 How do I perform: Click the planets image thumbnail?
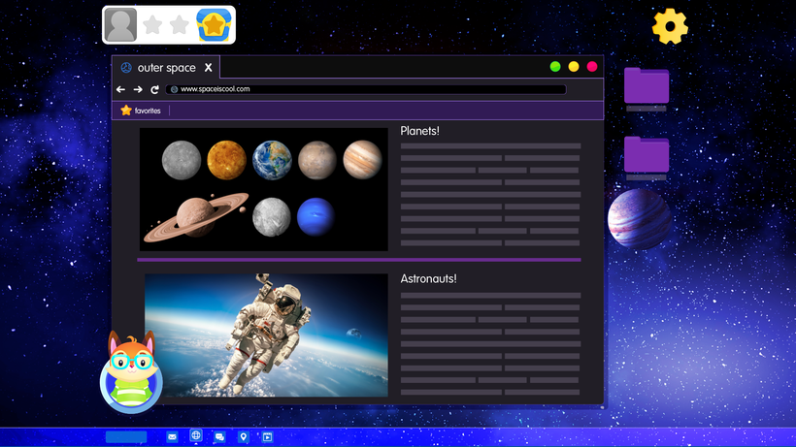(x=264, y=189)
